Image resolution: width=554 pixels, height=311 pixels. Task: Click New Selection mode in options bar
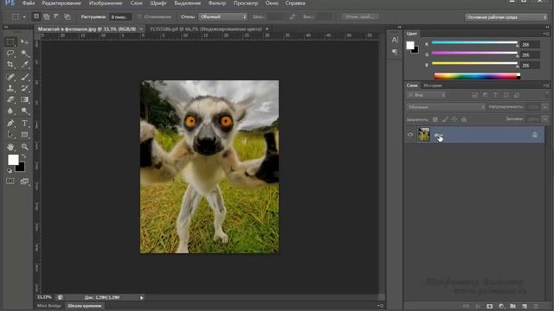point(36,16)
